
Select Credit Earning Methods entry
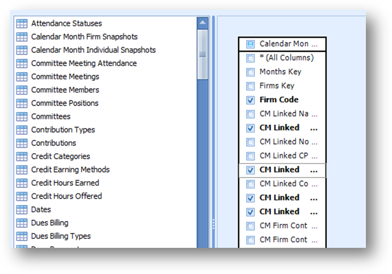point(70,170)
